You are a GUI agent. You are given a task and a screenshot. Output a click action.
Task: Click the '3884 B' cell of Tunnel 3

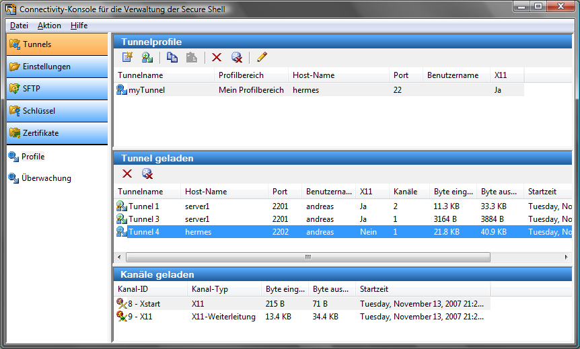[493, 219]
